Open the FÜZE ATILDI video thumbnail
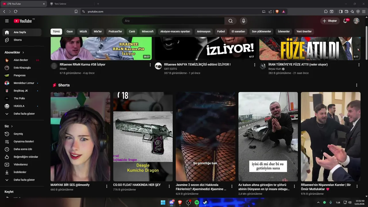Viewport: 368px width, 207px height. (310, 49)
